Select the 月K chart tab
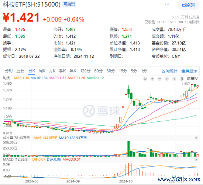 [52, 71]
